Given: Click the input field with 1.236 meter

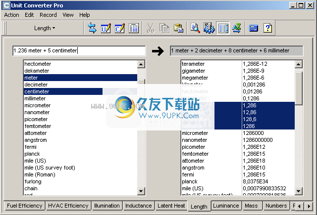Looking at the screenshot, I should 79,50.
